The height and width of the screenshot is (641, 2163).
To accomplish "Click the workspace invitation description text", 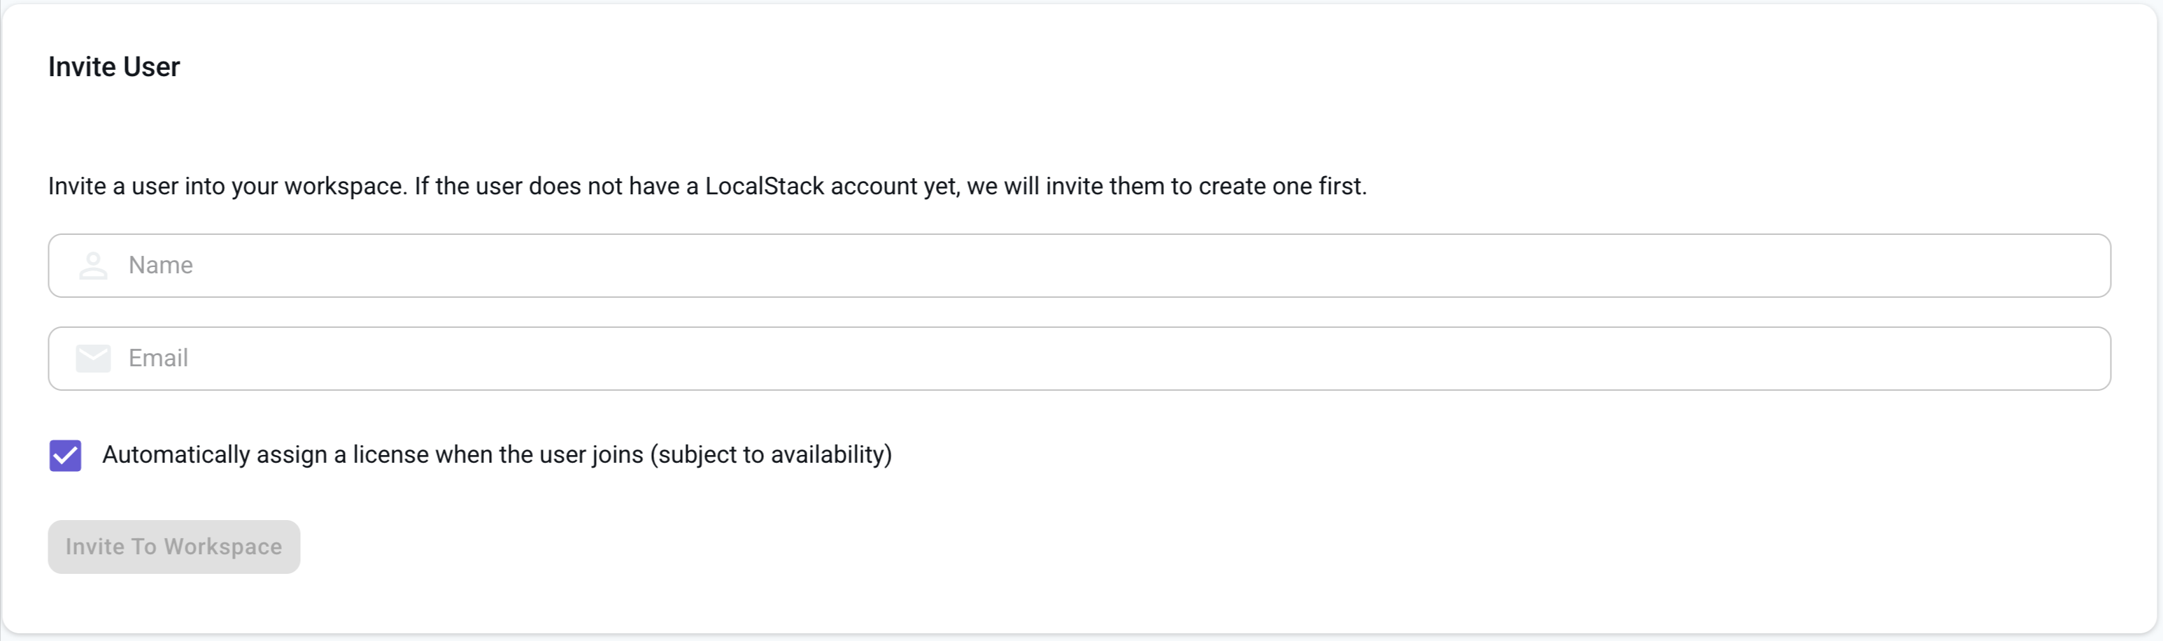I will [x=708, y=187].
